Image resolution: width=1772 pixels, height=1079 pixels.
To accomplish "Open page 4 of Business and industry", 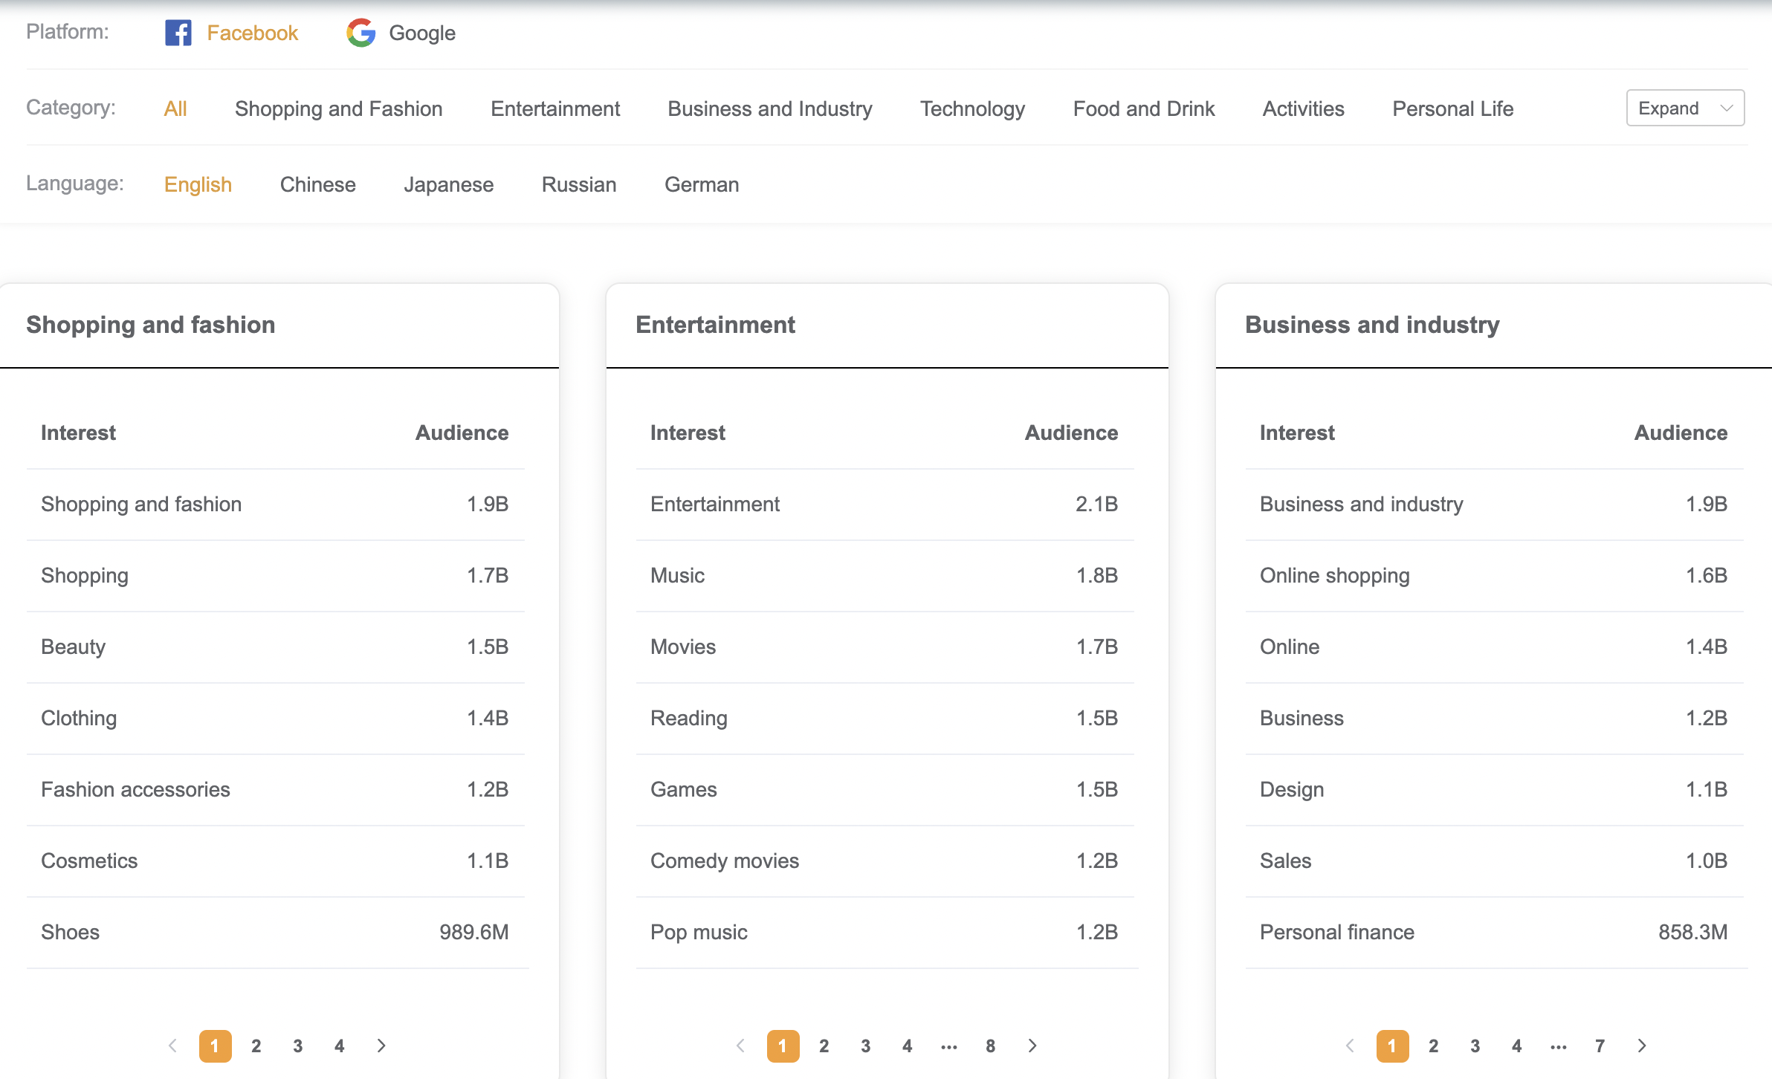I will click(1517, 1046).
